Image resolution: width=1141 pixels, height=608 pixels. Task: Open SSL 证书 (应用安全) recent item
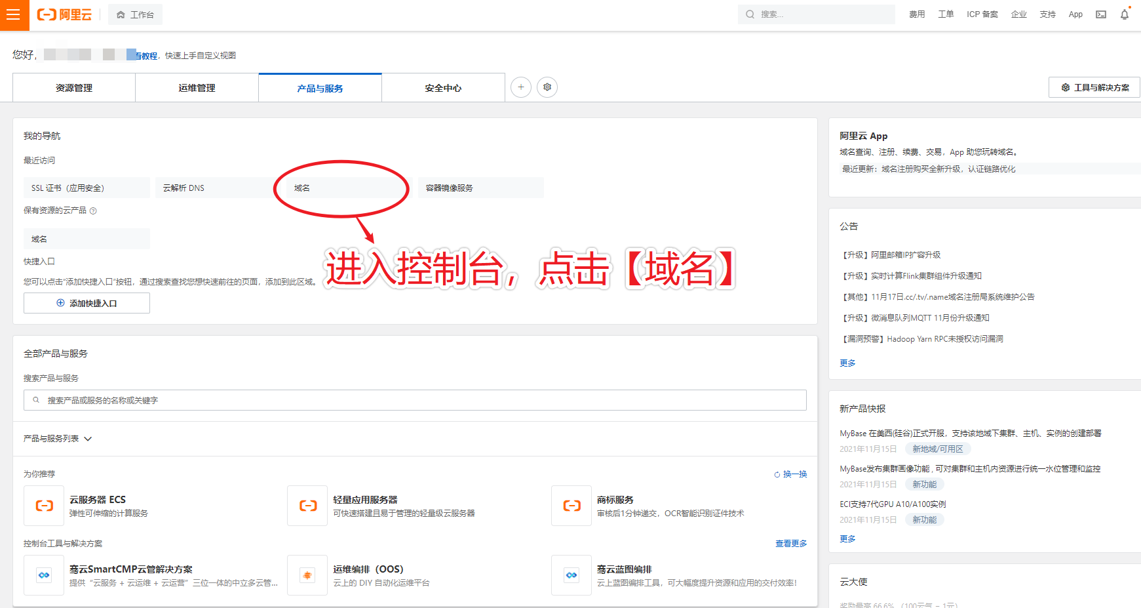87,188
